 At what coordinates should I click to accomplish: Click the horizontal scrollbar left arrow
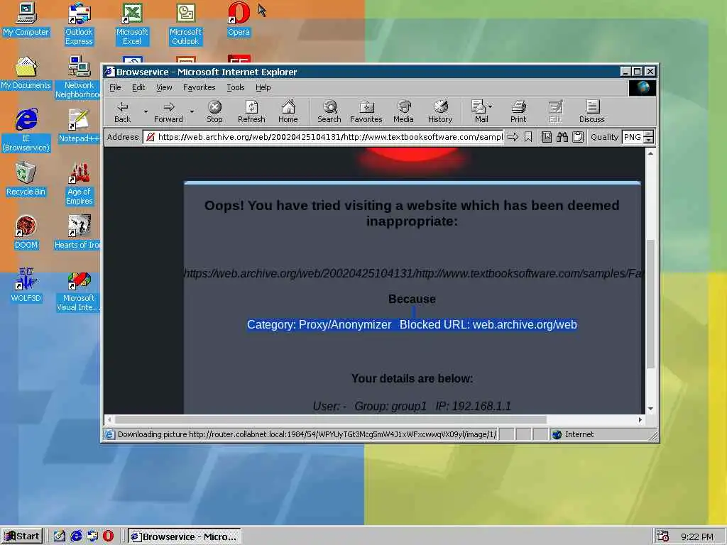coord(109,419)
